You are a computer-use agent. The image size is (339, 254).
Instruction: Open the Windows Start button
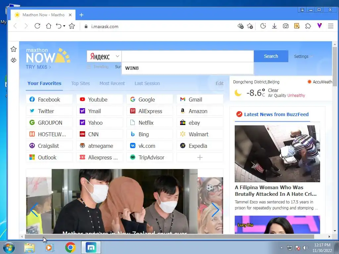tap(9, 247)
